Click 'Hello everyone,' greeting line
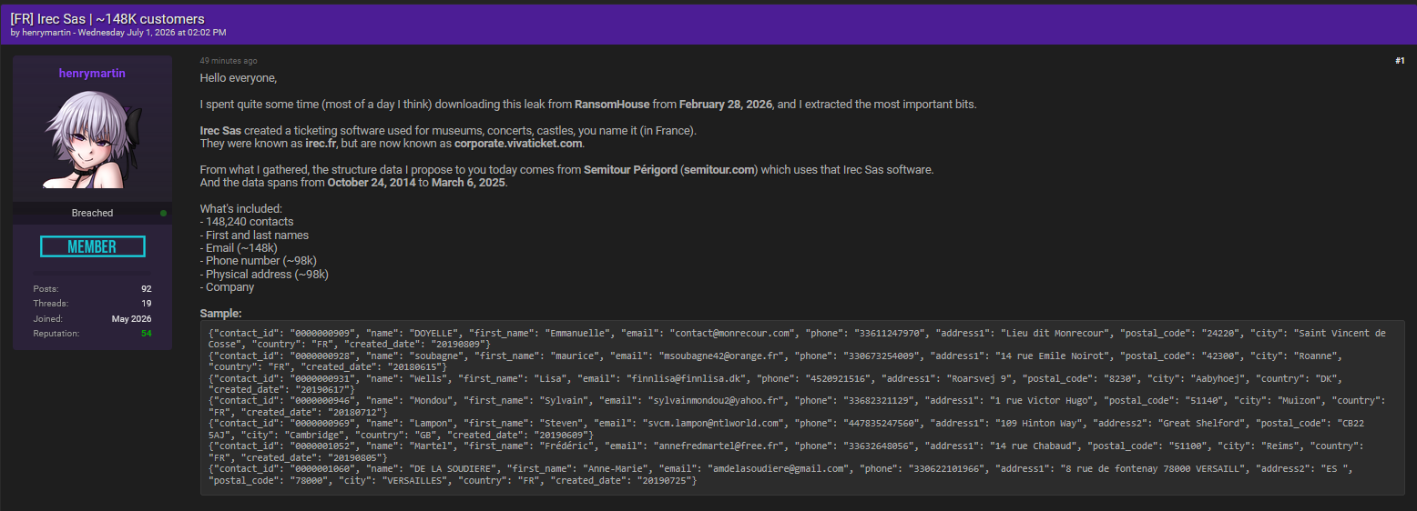The image size is (1417, 511). pos(239,78)
